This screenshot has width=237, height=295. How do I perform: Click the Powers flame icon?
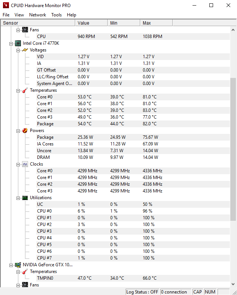25,131
